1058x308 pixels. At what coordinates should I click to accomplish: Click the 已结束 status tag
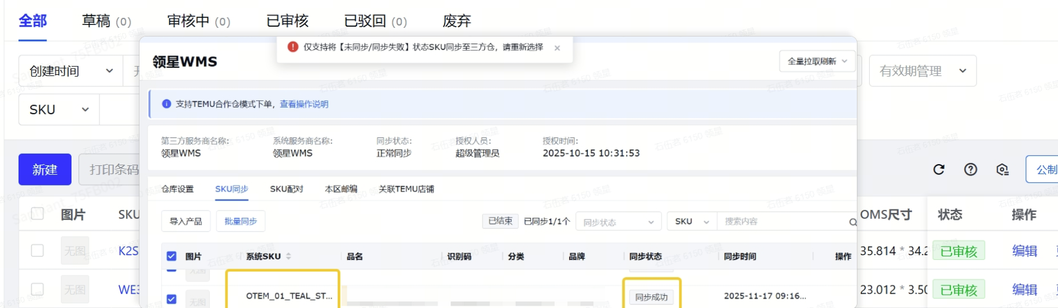pyautogui.click(x=501, y=221)
